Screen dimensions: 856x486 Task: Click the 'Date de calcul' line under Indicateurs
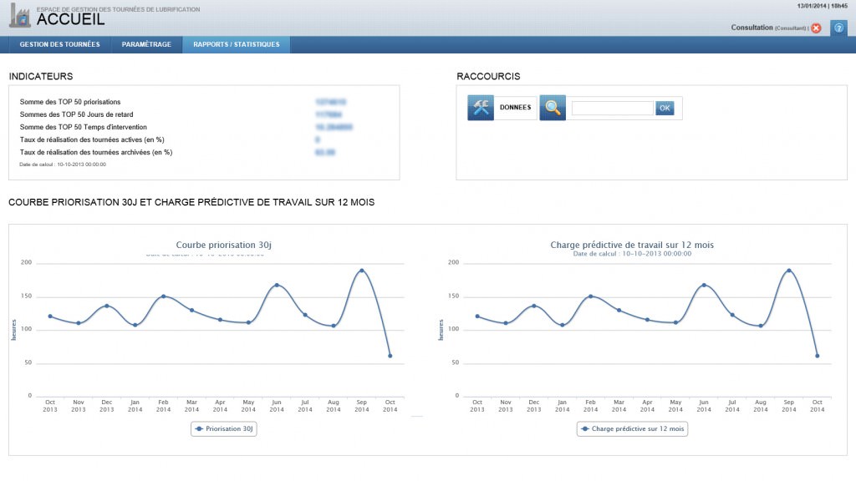coord(63,165)
